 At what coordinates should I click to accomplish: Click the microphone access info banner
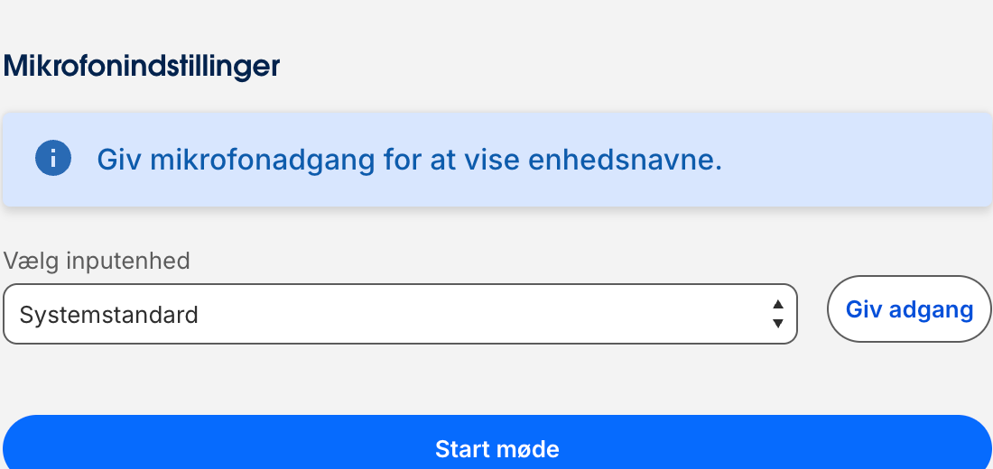(x=496, y=160)
